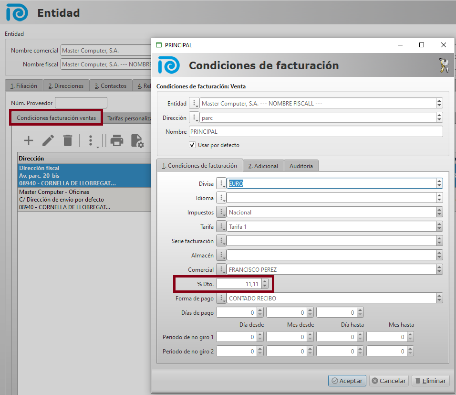The height and width of the screenshot is (395, 456).
Task: Open the Auditoría tab
Action: click(301, 166)
